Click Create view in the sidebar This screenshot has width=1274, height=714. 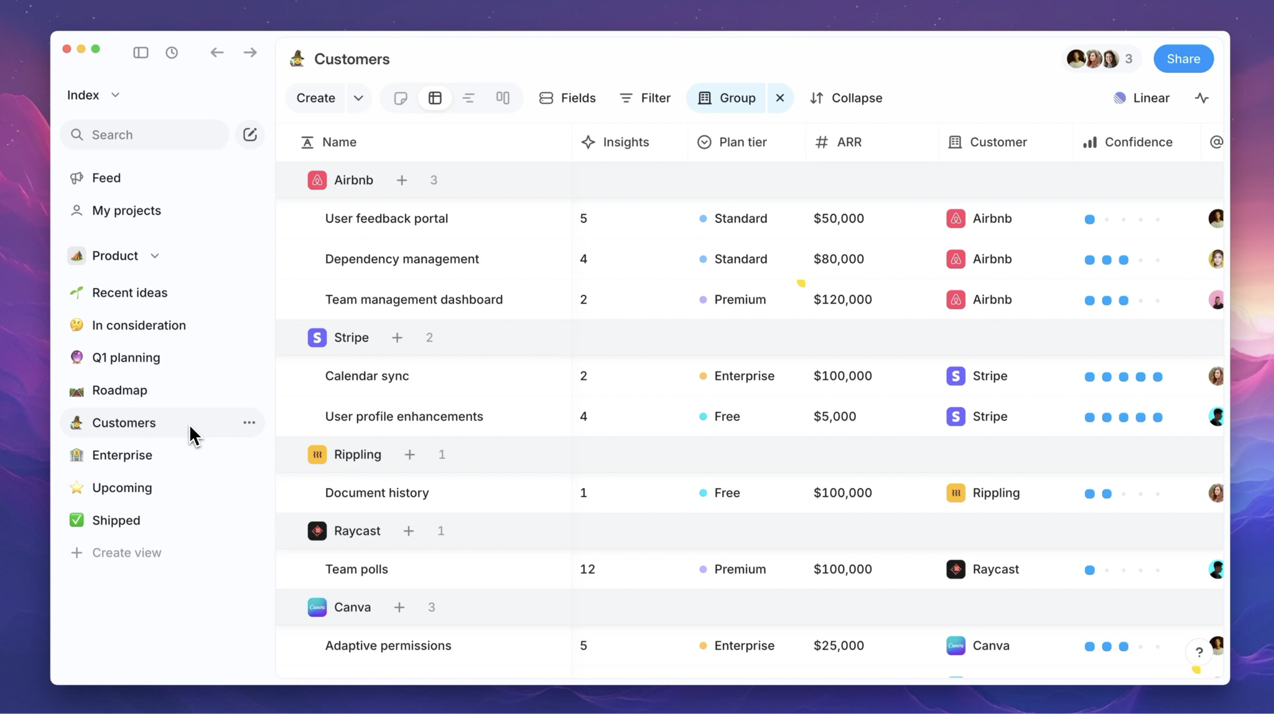tap(126, 552)
